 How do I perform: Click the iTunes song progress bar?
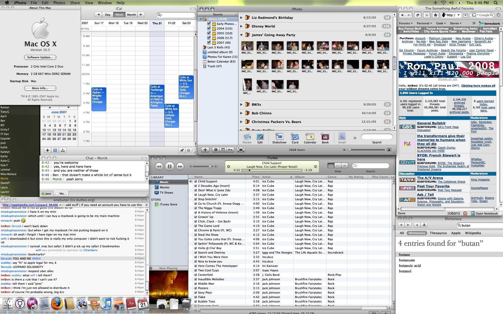[x=271, y=170]
